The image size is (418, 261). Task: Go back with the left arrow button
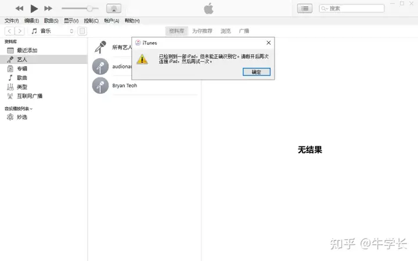(x=10, y=31)
